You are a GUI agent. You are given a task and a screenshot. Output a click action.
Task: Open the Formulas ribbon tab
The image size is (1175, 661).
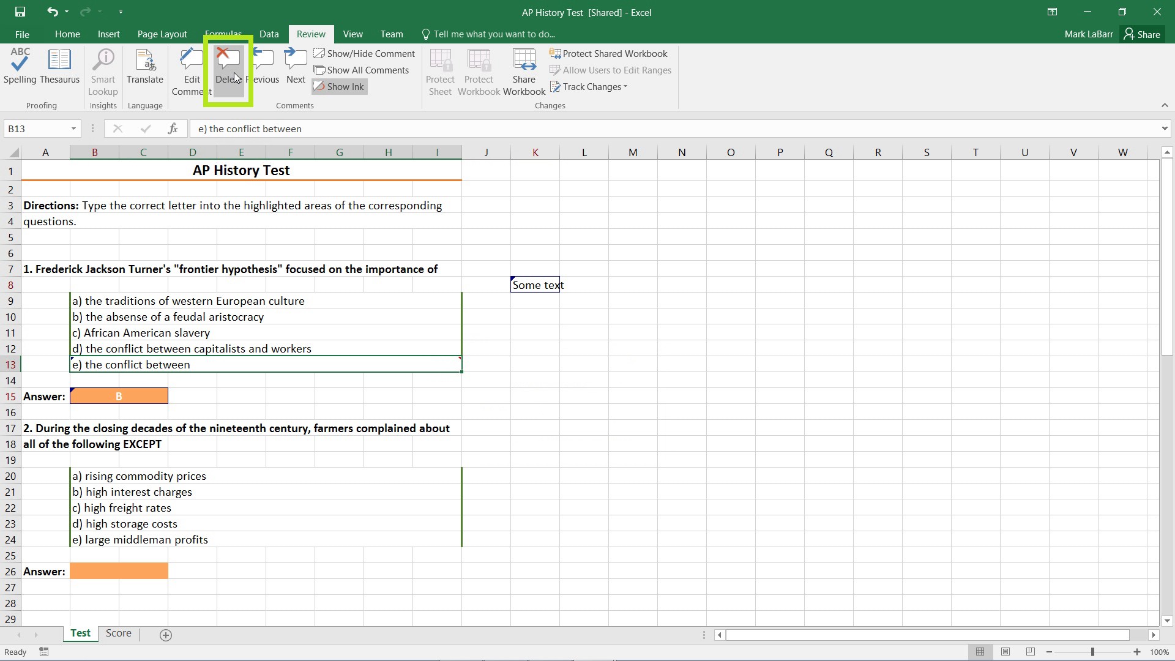[x=223, y=34]
